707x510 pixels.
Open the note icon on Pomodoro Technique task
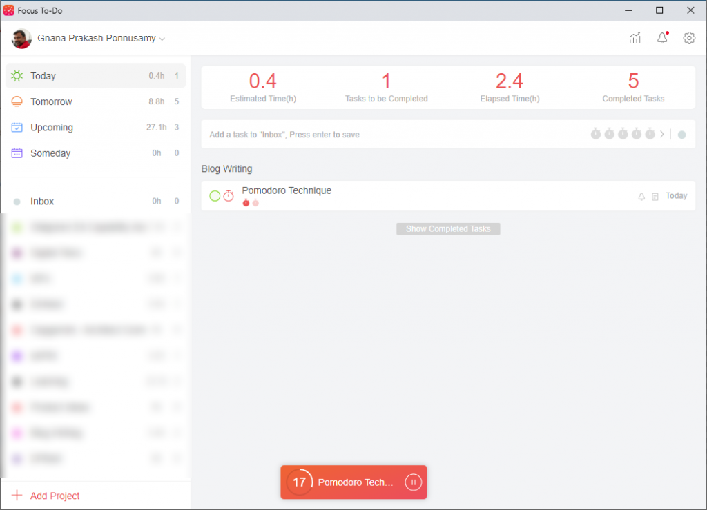[x=655, y=197]
